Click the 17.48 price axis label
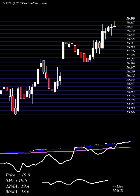 (x=130, y=55)
